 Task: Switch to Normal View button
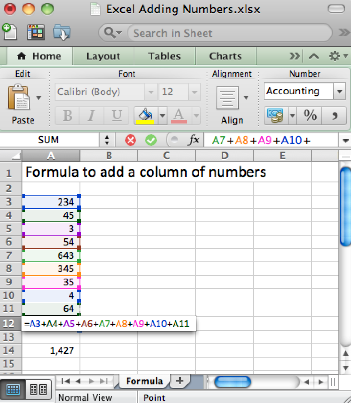[13, 390]
